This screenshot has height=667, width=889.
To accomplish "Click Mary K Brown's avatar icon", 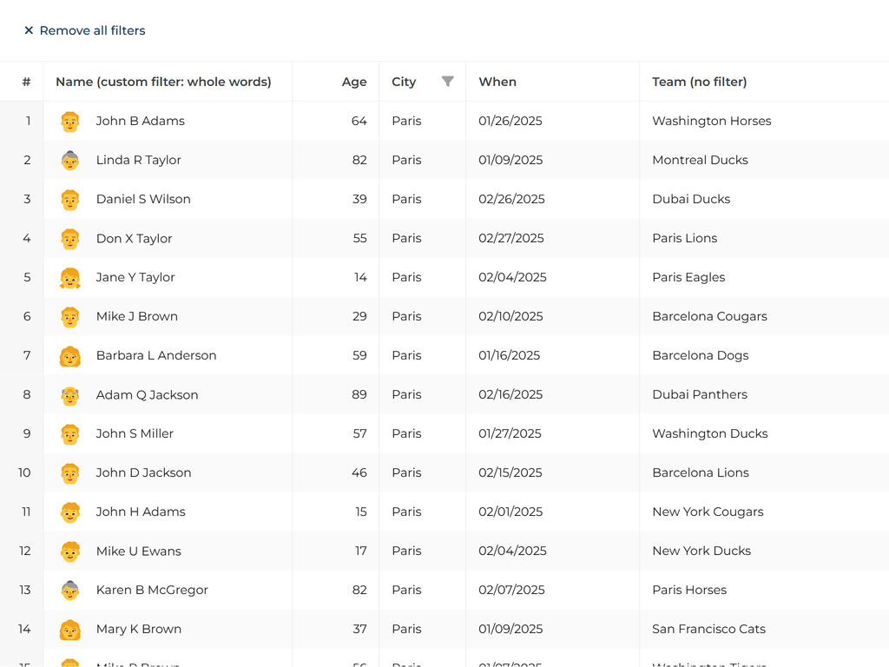I will pos(70,630).
